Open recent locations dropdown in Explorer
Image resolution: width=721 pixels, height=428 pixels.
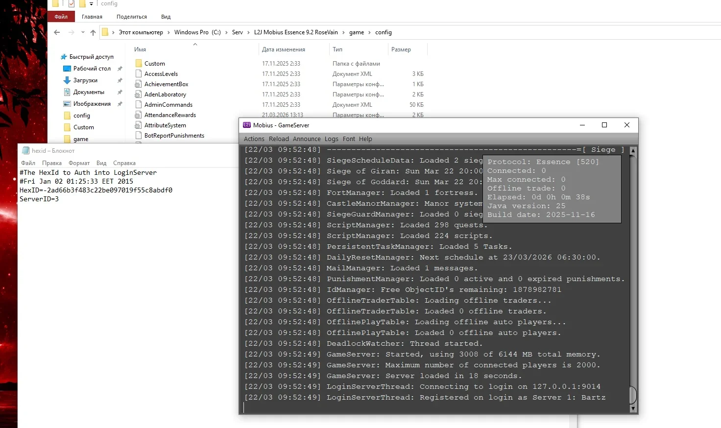(83, 32)
